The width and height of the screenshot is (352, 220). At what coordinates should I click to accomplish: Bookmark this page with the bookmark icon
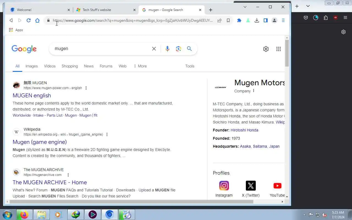[228, 20]
